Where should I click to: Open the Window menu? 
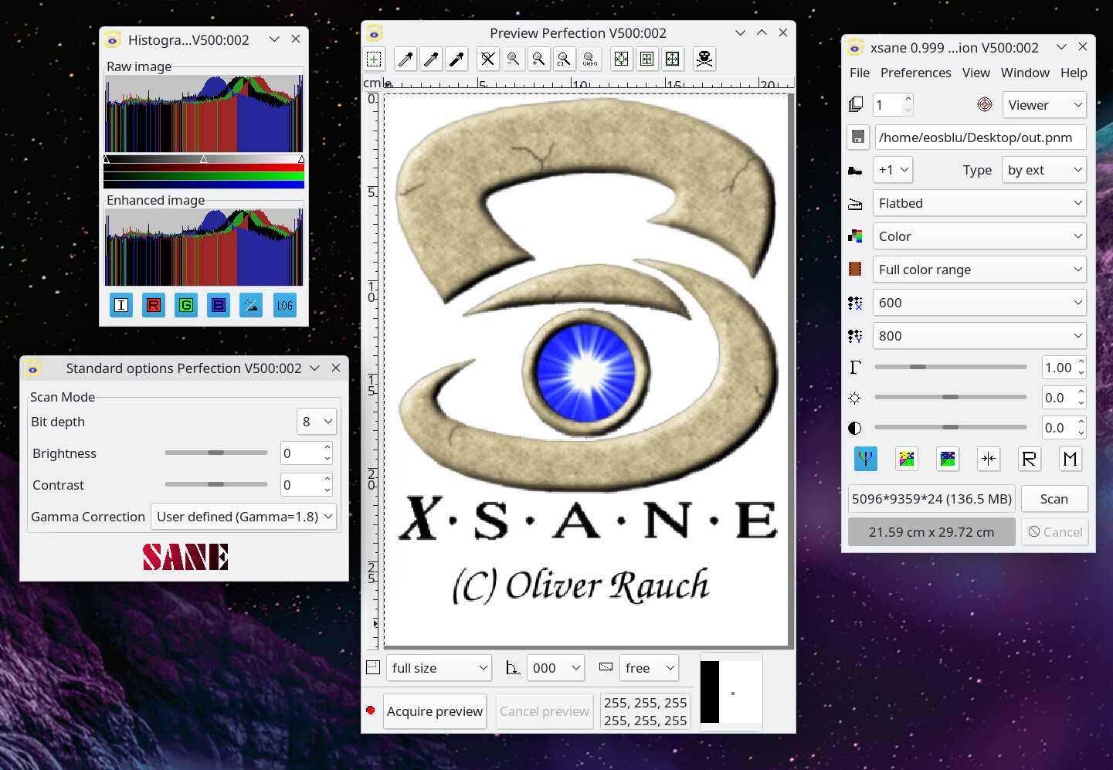[1025, 73]
